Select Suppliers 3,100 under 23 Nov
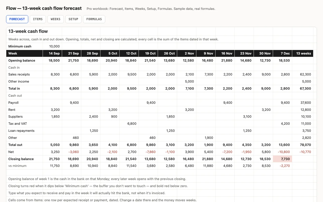The width and height of the screenshot is (323, 202). click(x=244, y=117)
